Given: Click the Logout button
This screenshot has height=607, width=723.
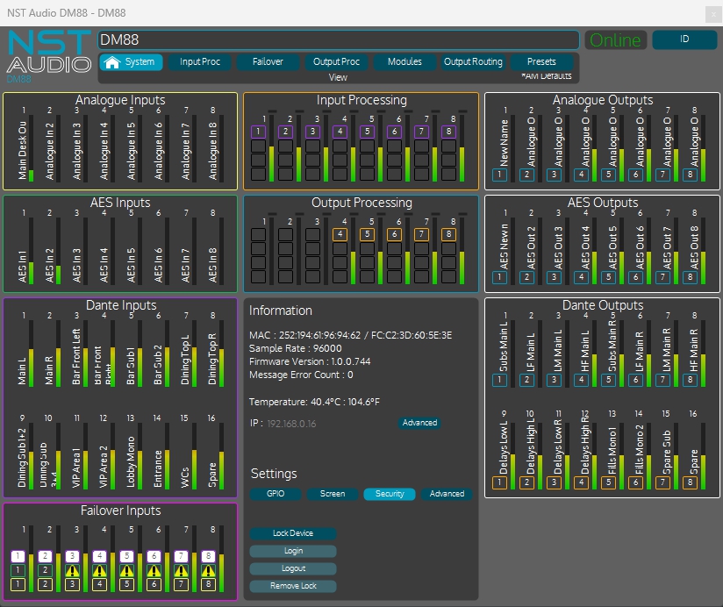Looking at the screenshot, I should pos(293,568).
